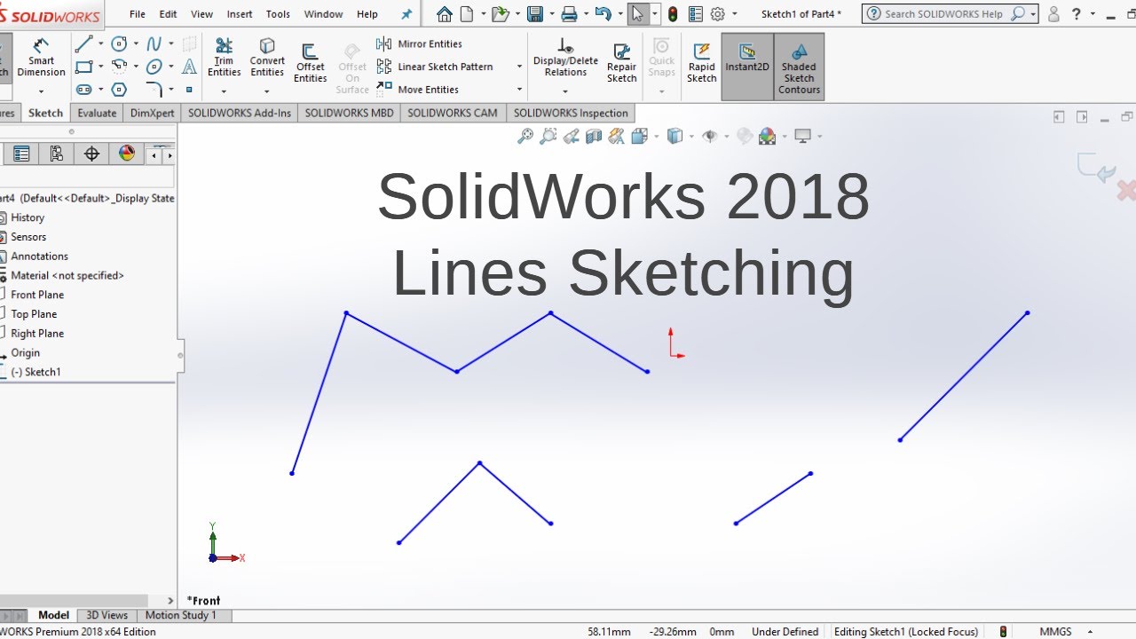Select the Corner Rectangle tool

(x=83, y=67)
